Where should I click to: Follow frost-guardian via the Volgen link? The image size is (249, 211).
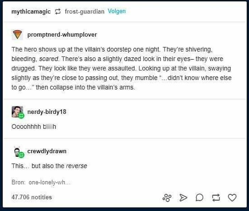[x=117, y=11]
